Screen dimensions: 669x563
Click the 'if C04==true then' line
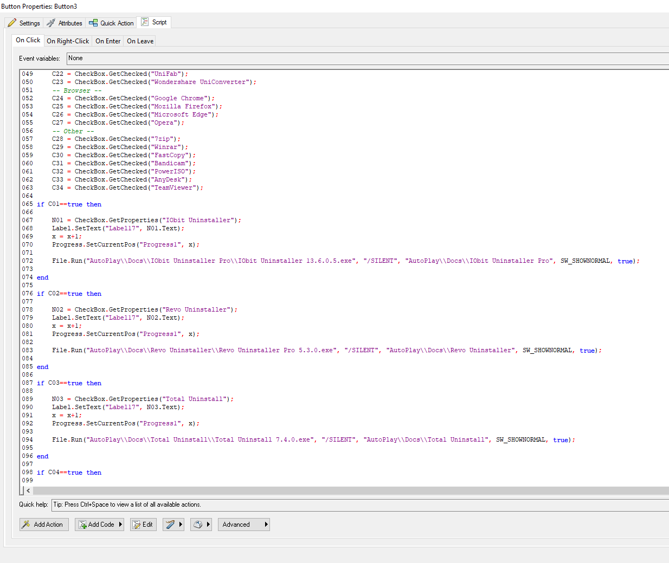[69, 473]
